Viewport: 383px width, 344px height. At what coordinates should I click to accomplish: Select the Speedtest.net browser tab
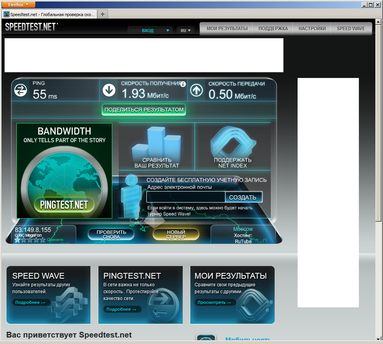pyautogui.click(x=49, y=15)
